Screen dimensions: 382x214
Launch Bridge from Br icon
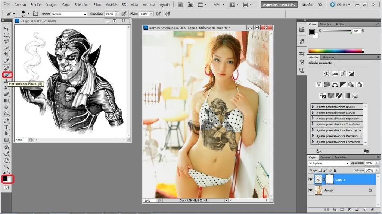point(180,4)
